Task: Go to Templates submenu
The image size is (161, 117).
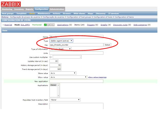Action: point(22,14)
